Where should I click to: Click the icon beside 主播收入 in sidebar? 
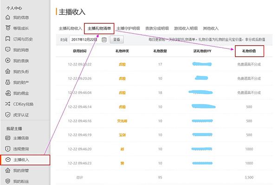(8, 159)
